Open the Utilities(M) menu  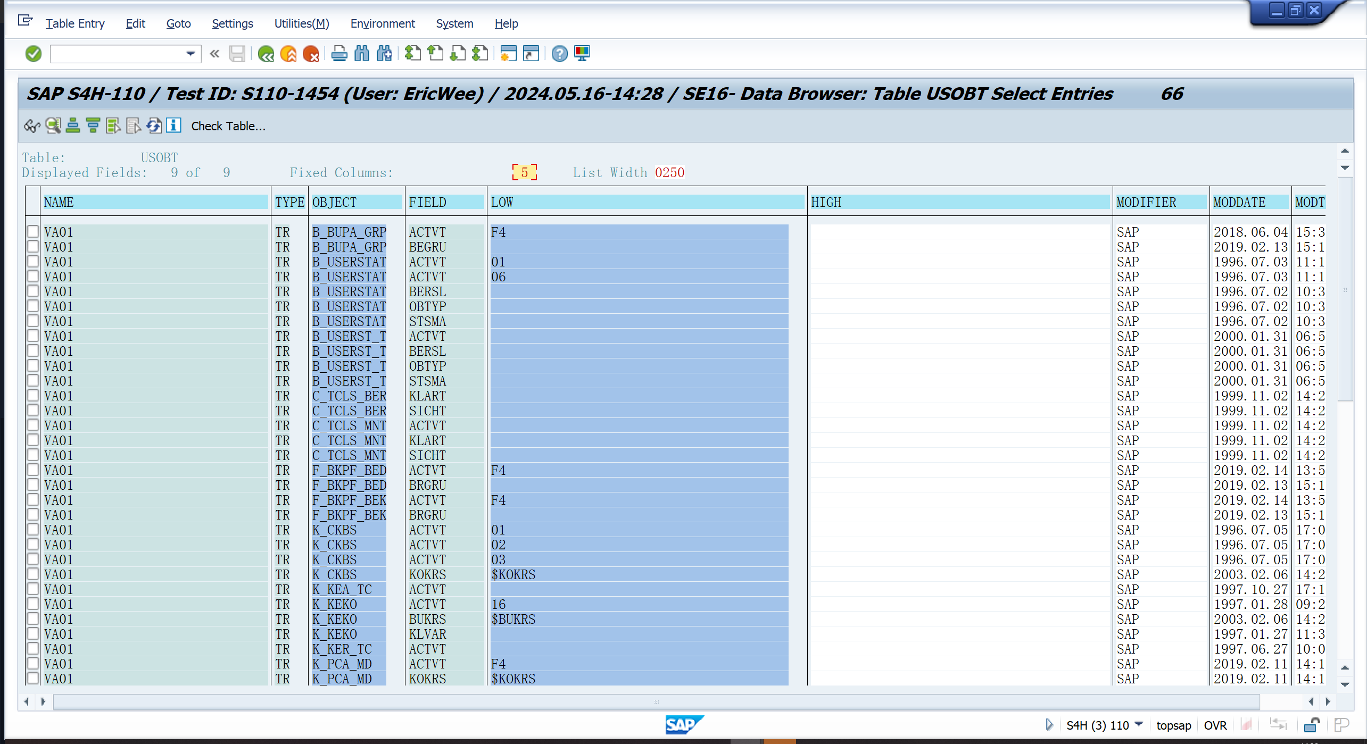[301, 23]
